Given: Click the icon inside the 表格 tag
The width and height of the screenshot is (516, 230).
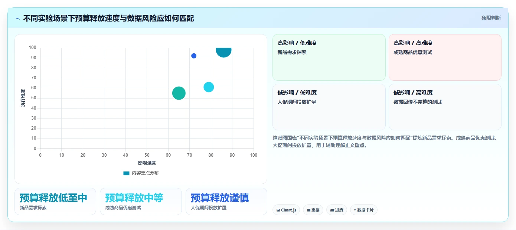Looking at the screenshot, I should pos(308,210).
